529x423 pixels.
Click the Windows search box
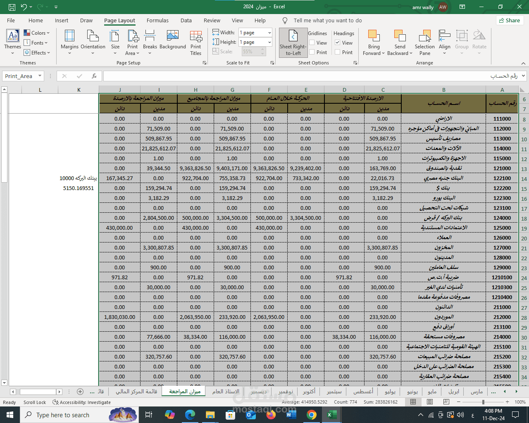(63, 415)
